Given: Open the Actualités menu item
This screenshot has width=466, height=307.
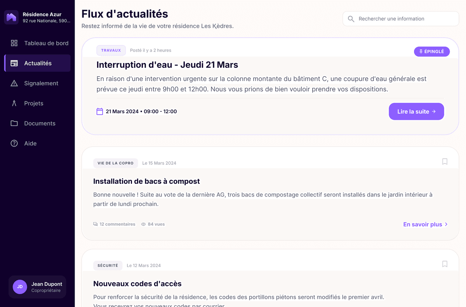Looking at the screenshot, I should point(38,63).
